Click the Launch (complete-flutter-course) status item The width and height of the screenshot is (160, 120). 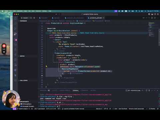coord(73,109)
